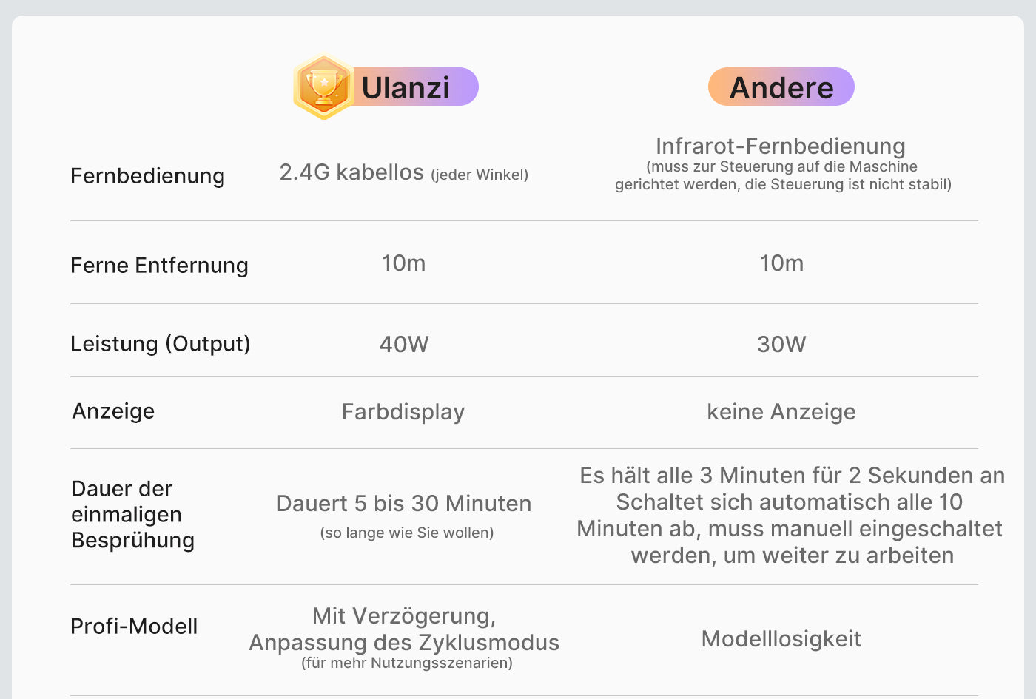
Task: Click the keine Anzeige cell
Action: coord(781,412)
